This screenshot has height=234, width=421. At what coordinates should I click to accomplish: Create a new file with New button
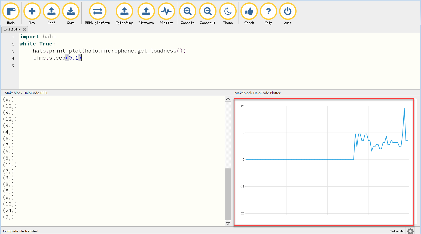(x=32, y=11)
